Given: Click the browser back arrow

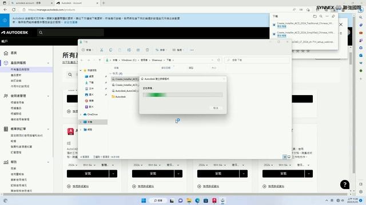Looking at the screenshot, I should (x=5, y=10).
